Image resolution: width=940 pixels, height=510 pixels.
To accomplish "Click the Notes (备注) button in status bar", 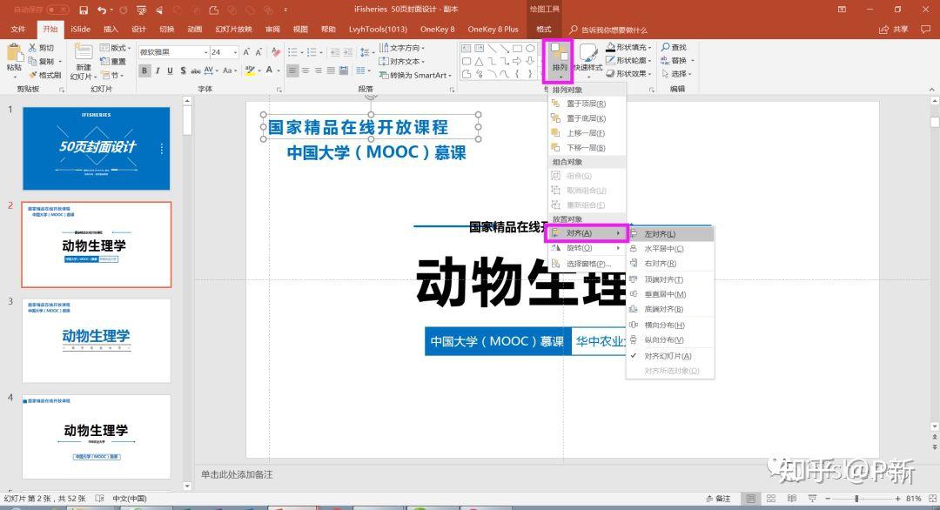I will click(718, 499).
